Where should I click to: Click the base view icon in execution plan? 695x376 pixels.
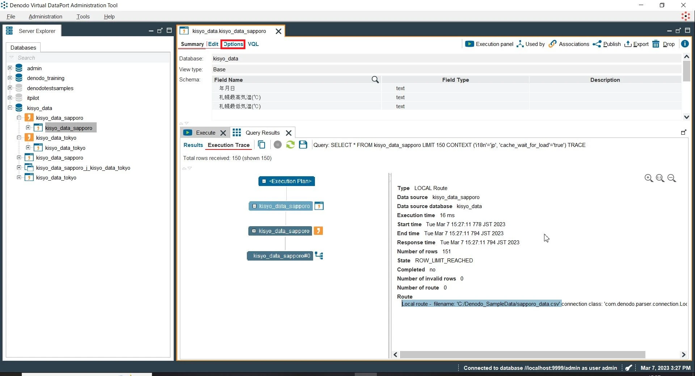tap(319, 206)
